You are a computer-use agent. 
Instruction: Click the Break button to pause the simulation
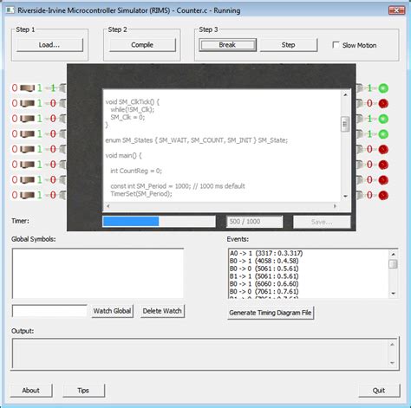(227, 45)
